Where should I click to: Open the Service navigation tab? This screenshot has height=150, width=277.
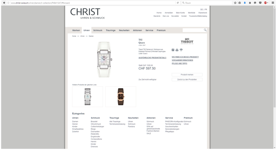(x=149, y=30)
